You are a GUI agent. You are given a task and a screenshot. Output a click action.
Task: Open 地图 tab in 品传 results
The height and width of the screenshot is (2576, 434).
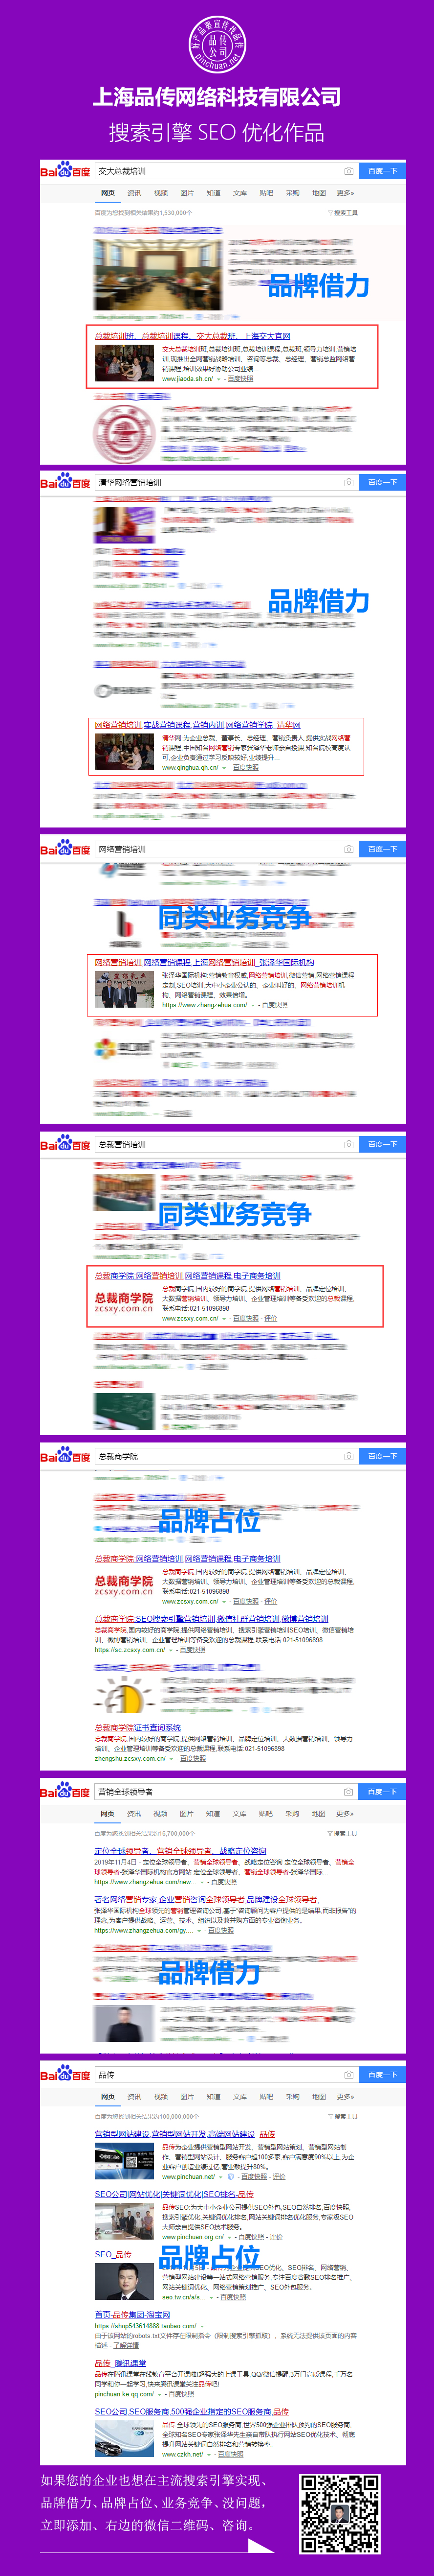click(x=318, y=2097)
